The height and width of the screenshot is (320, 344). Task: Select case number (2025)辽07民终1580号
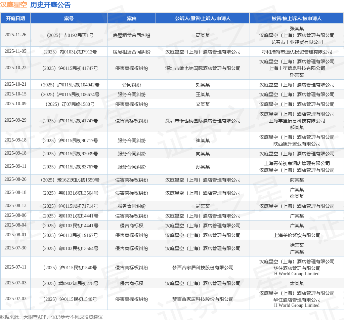pos(69,104)
